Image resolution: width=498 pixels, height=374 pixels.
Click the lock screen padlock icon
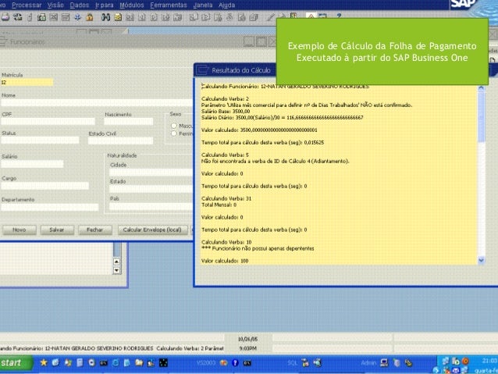pyautogui.click(x=90, y=17)
